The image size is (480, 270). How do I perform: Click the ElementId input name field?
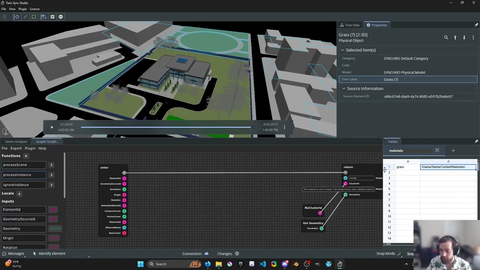point(24,210)
